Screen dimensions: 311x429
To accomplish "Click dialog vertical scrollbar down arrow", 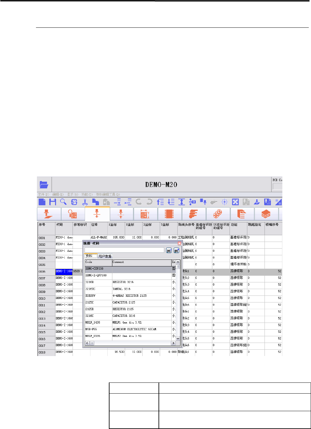I will [178, 338].
